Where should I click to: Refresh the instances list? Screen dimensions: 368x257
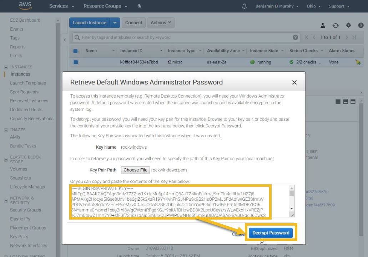coord(336,25)
